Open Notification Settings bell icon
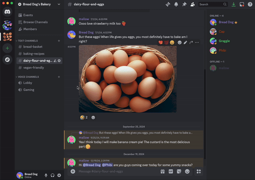 coord(176,4)
